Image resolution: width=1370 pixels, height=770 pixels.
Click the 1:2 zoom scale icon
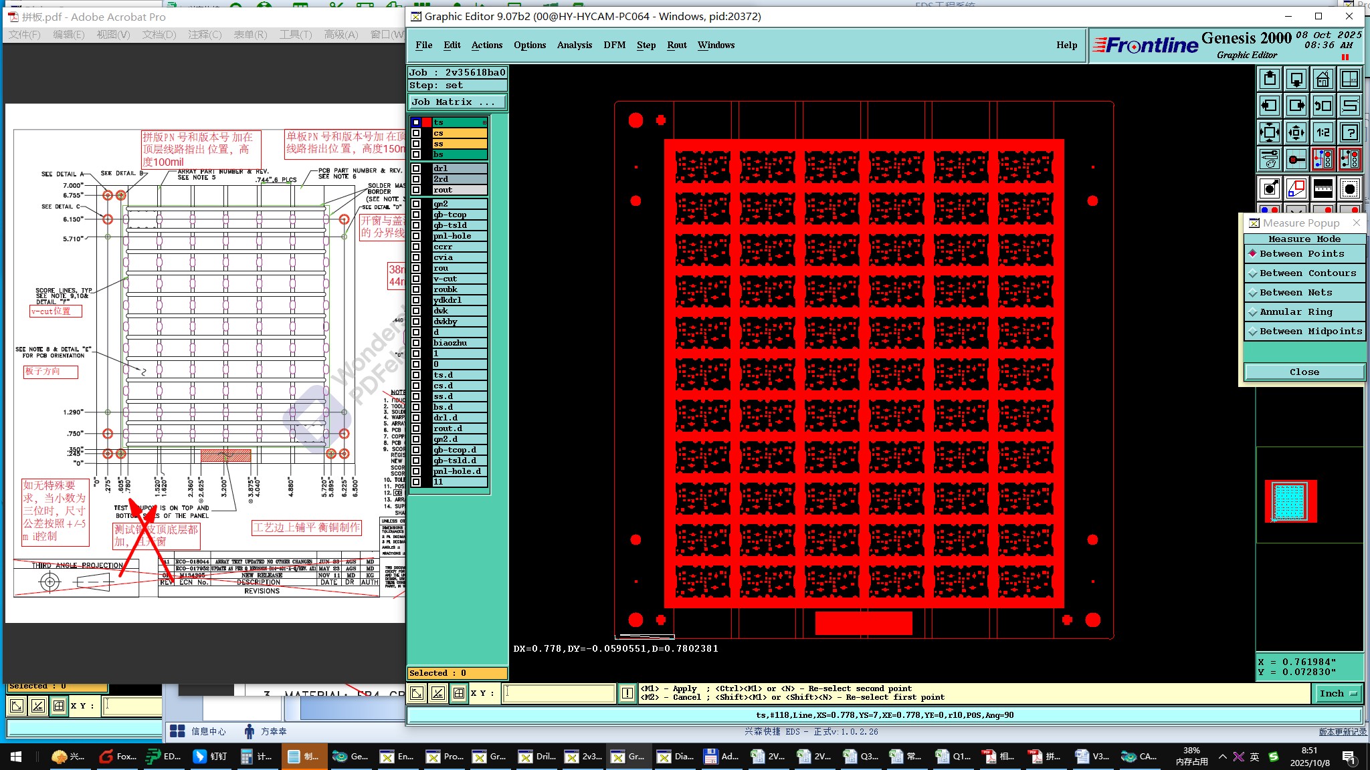click(1323, 132)
